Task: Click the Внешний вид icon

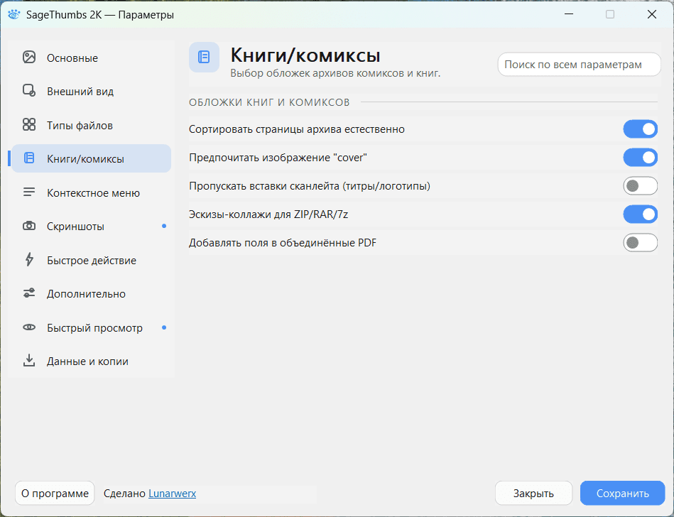Action: pos(29,91)
